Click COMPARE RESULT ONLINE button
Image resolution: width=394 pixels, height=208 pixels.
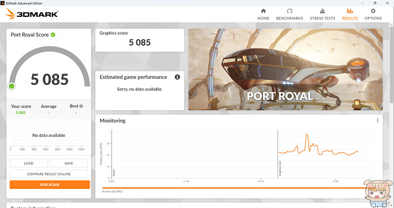coord(48,174)
